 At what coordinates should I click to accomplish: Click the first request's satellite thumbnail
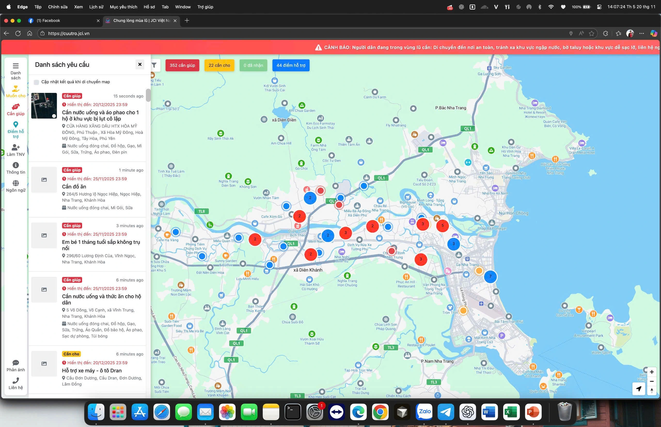[44, 106]
